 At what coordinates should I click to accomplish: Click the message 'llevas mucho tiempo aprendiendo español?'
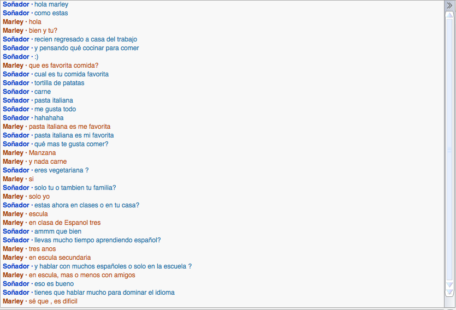(x=97, y=240)
